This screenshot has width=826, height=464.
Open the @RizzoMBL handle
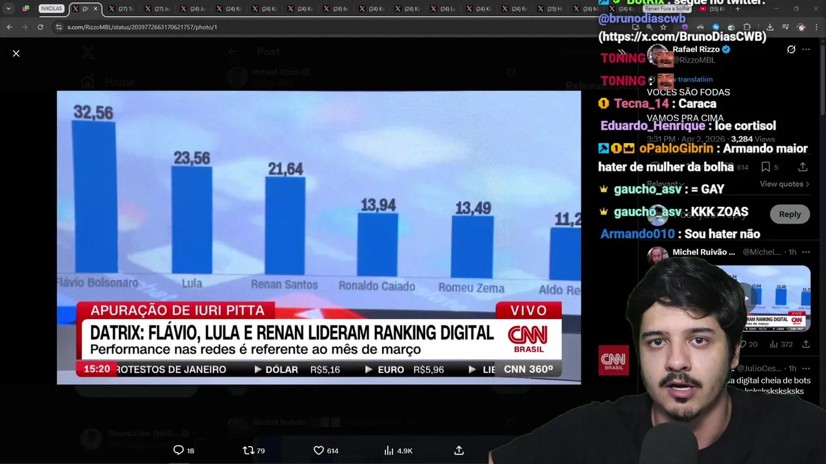[694, 60]
